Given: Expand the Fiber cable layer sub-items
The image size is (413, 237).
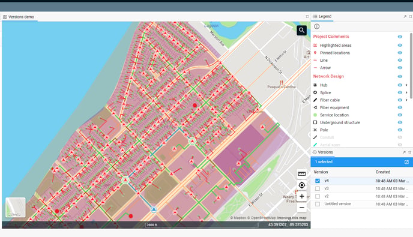Looking at the screenshot, I should coord(406,100).
